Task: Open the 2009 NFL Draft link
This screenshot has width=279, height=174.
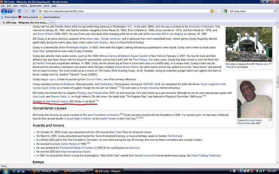Action: click(151, 84)
